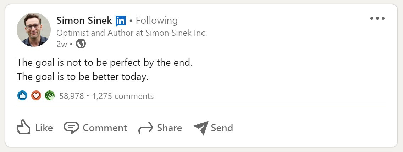The height and width of the screenshot is (152, 403).
Task: Click the green clapping reaction icon
Action: click(x=50, y=95)
